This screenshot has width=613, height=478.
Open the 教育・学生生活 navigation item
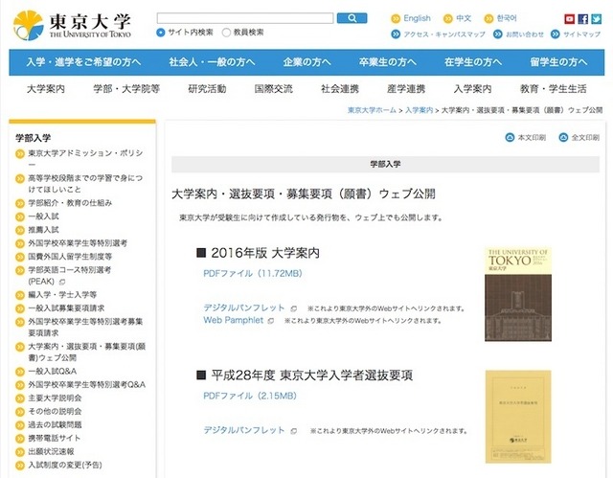pyautogui.click(x=554, y=89)
